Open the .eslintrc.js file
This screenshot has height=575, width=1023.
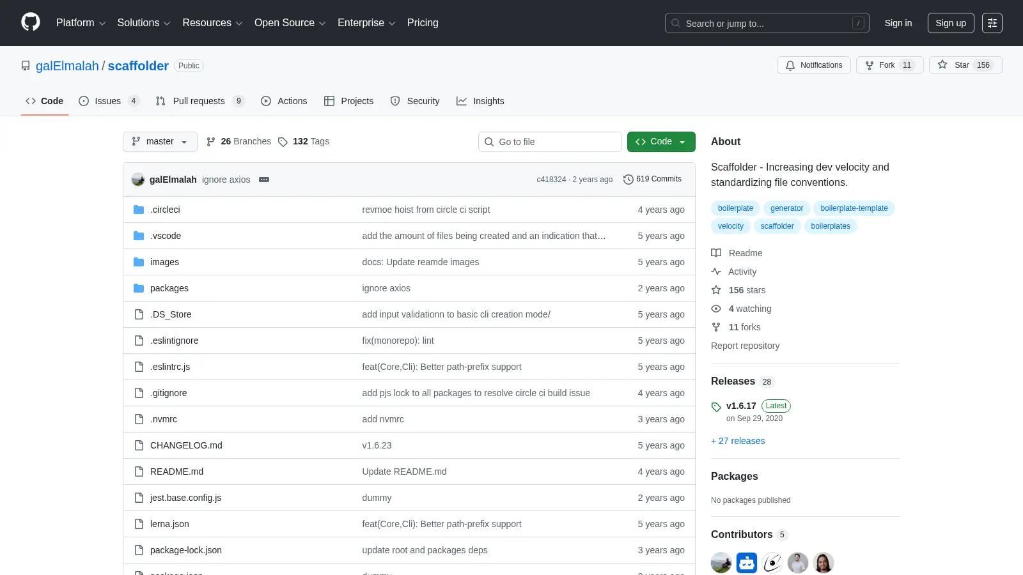(170, 367)
